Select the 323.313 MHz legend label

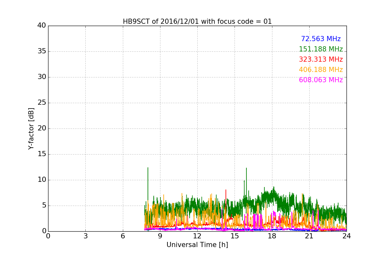(x=321, y=59)
